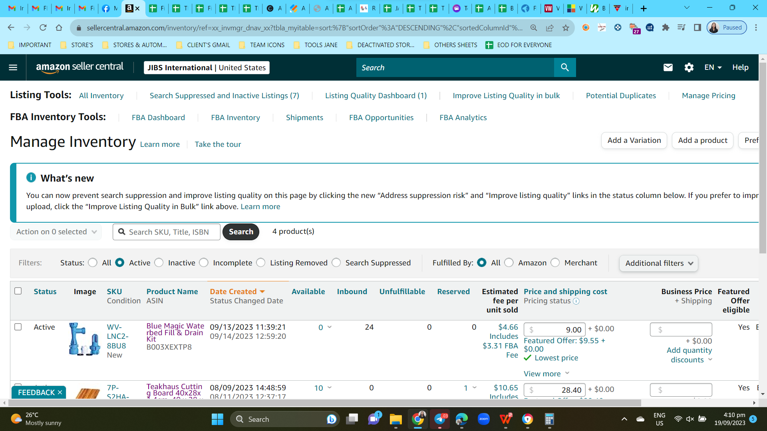Open FBA Dashboard

tap(158, 117)
